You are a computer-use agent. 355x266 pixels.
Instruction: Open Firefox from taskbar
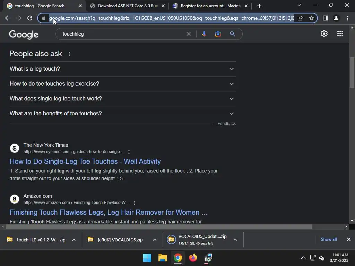click(193, 258)
